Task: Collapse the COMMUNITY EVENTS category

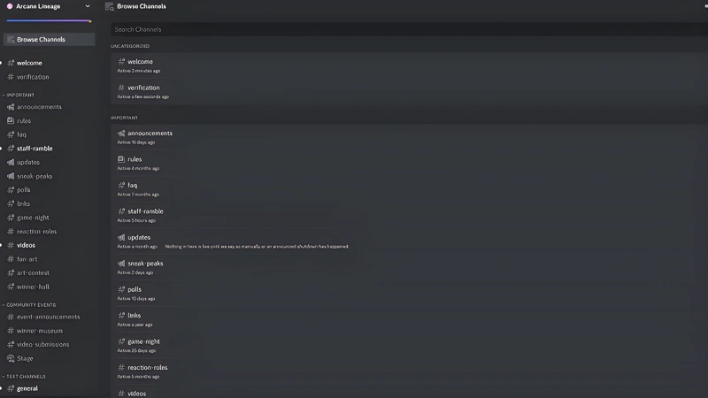Action: (x=29, y=305)
